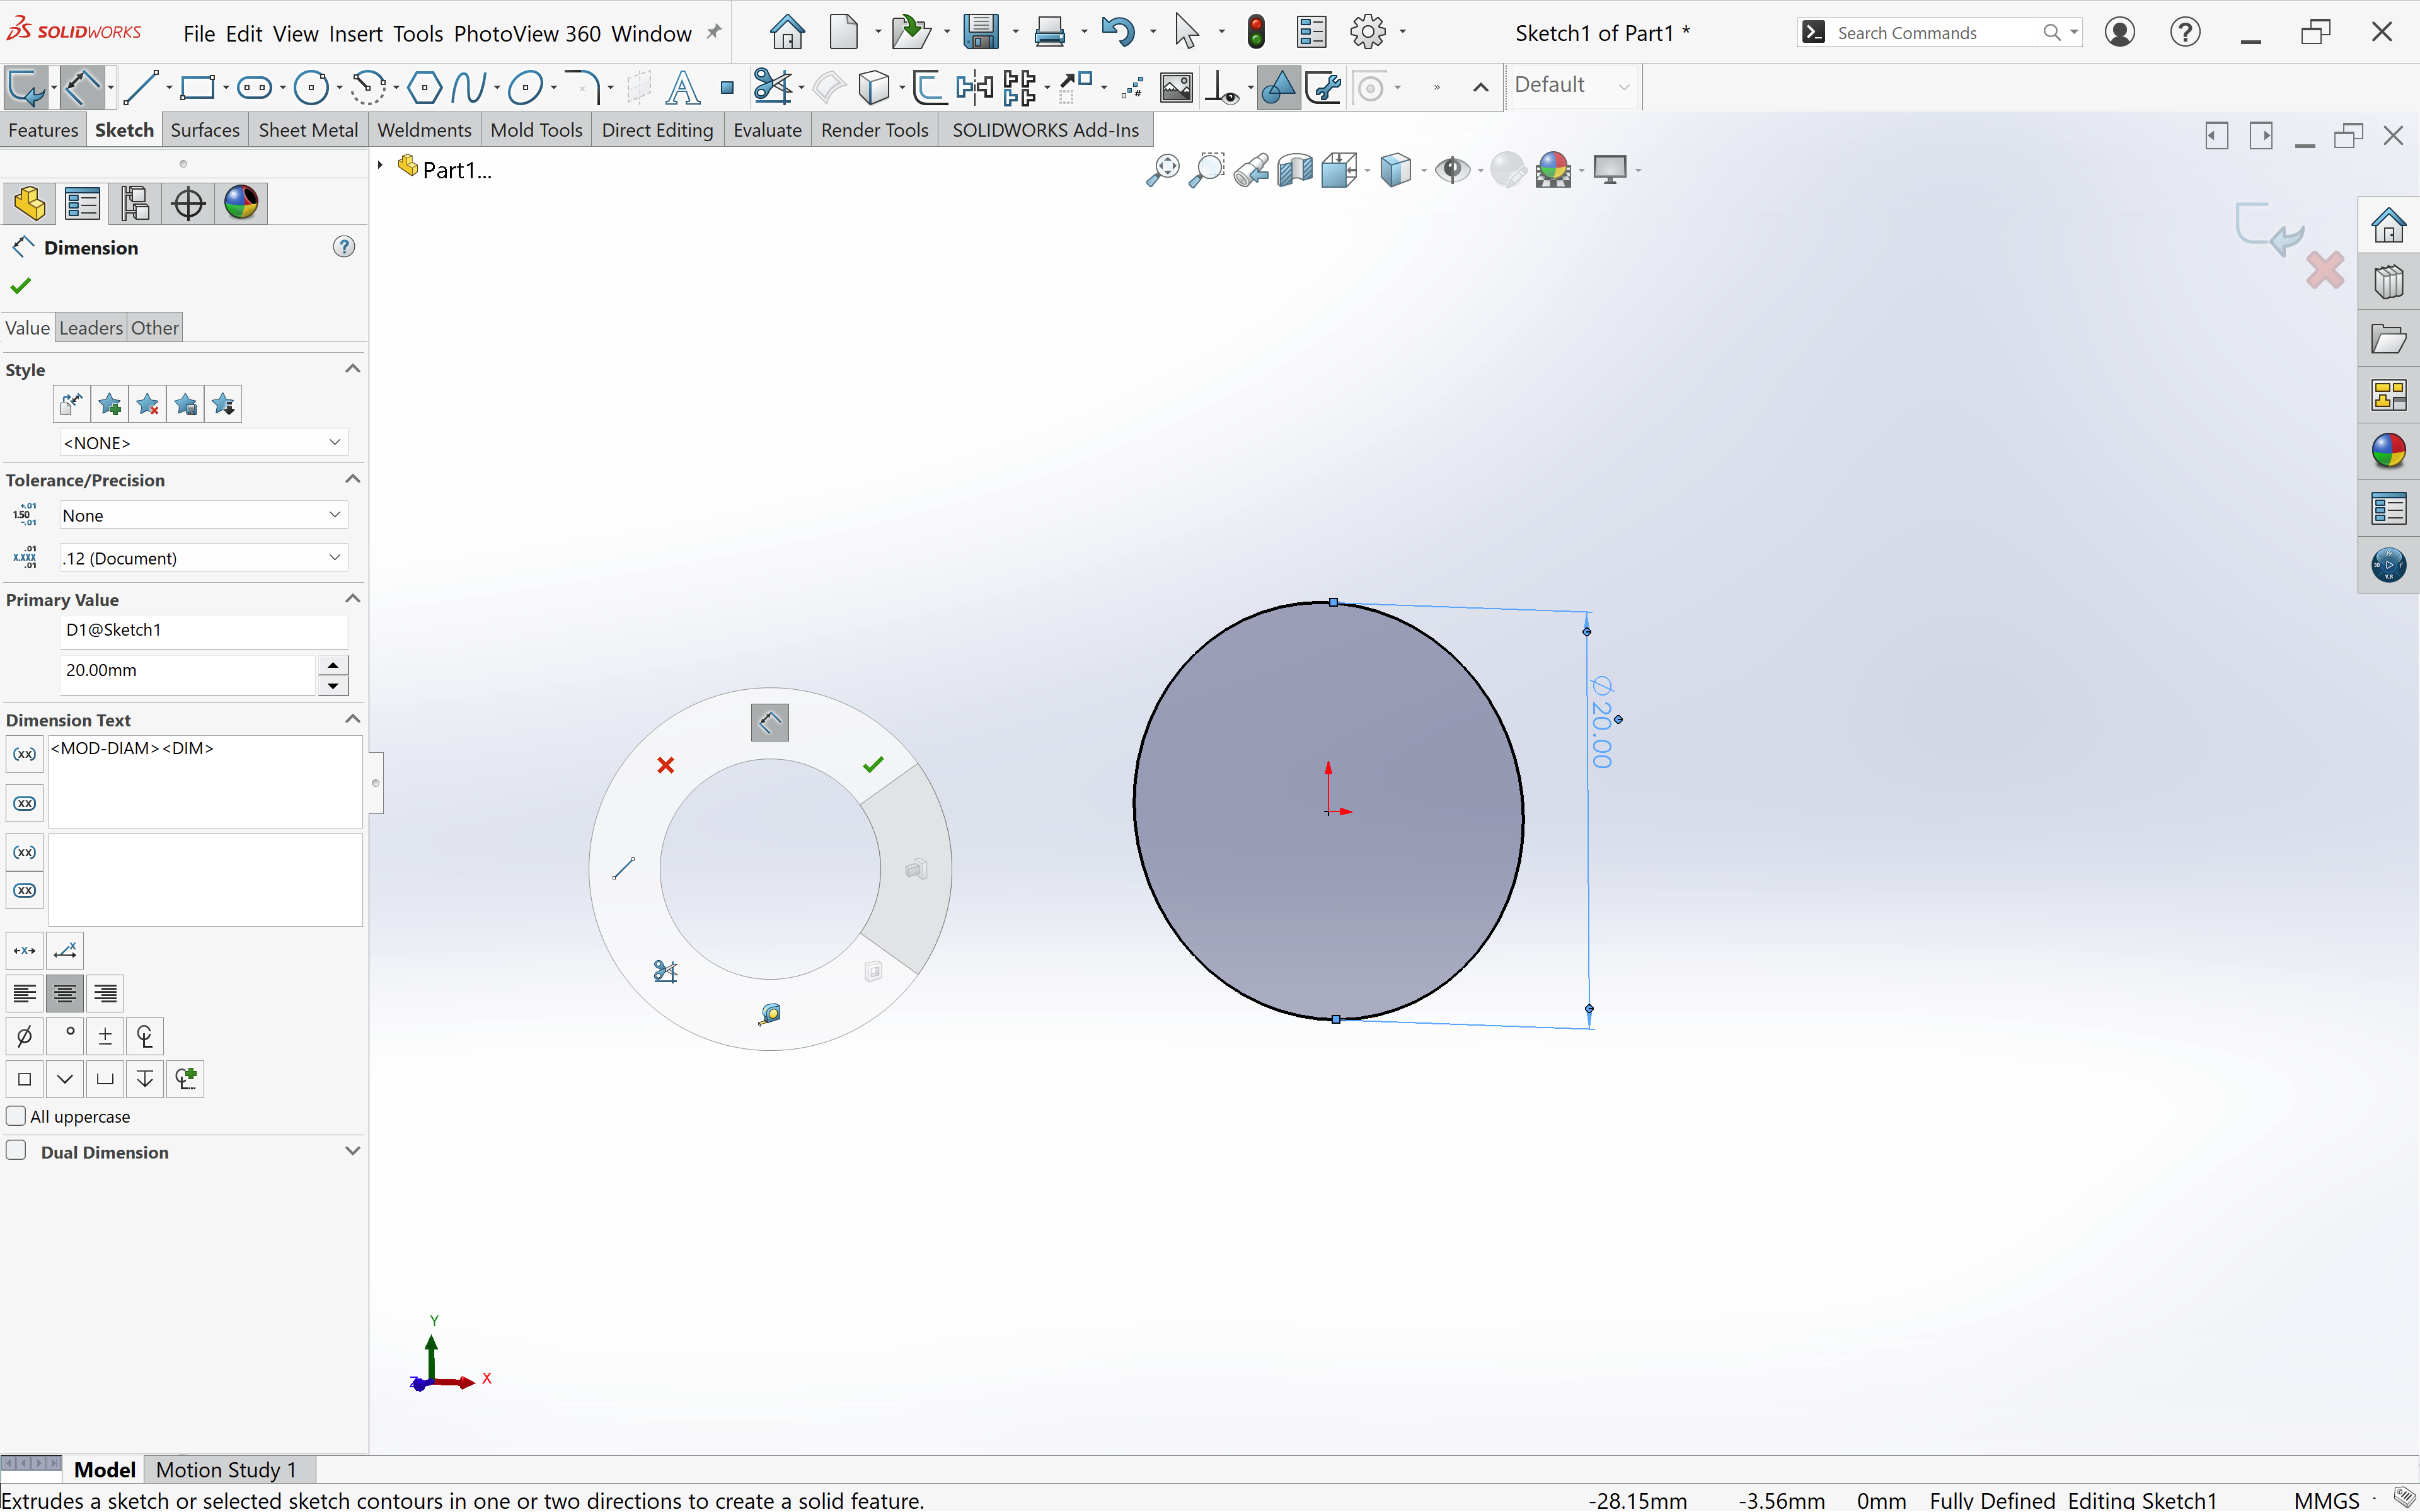The image size is (2420, 1512).
Task: Choose the Corner Rectangle tool
Action: tap(197, 88)
